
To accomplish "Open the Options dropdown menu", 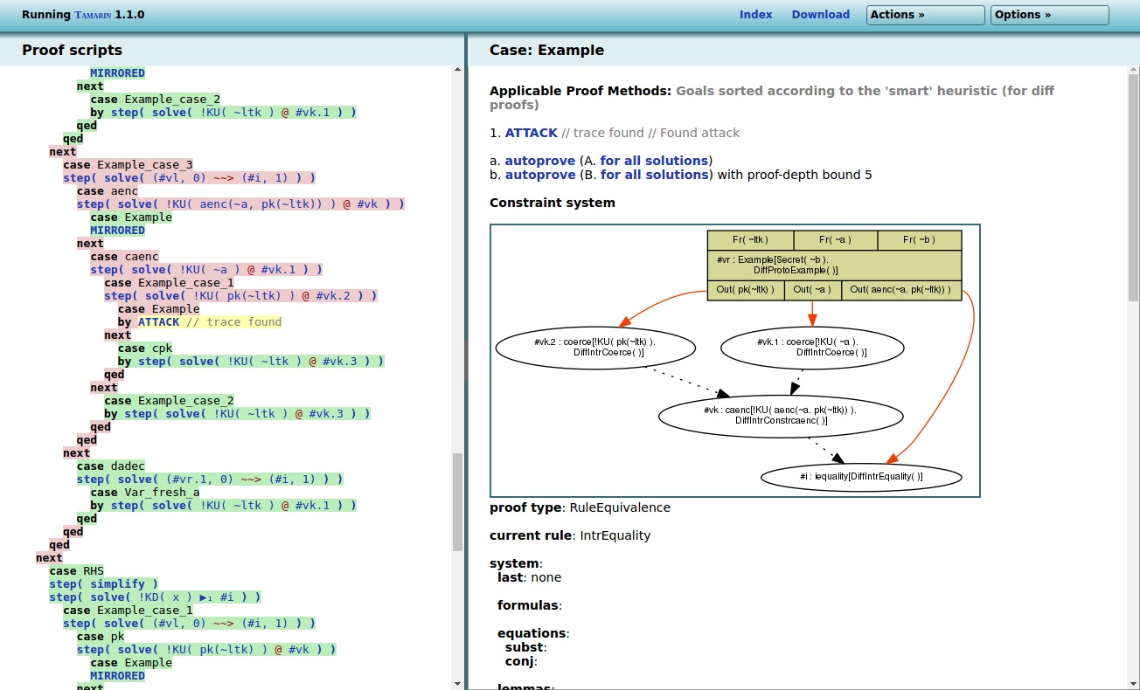I will pyautogui.click(x=1049, y=15).
